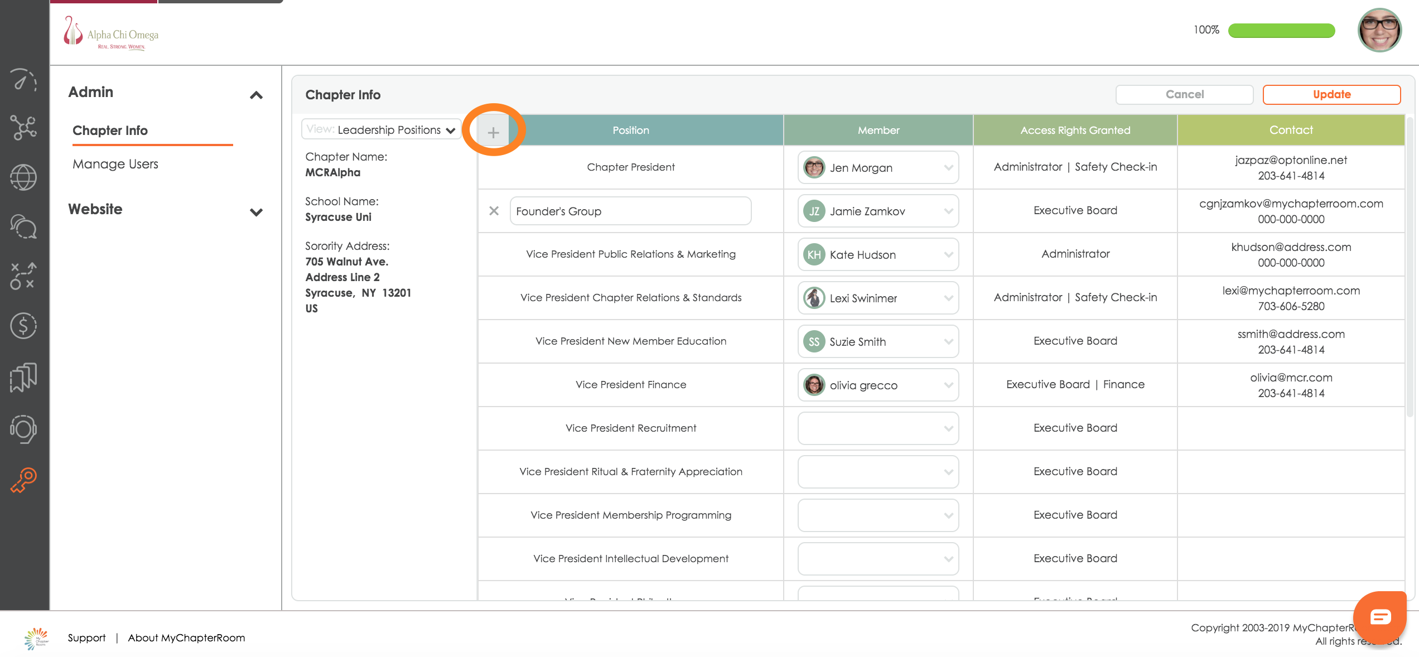Open the chat bubbles sidebar icon

[x=23, y=226]
